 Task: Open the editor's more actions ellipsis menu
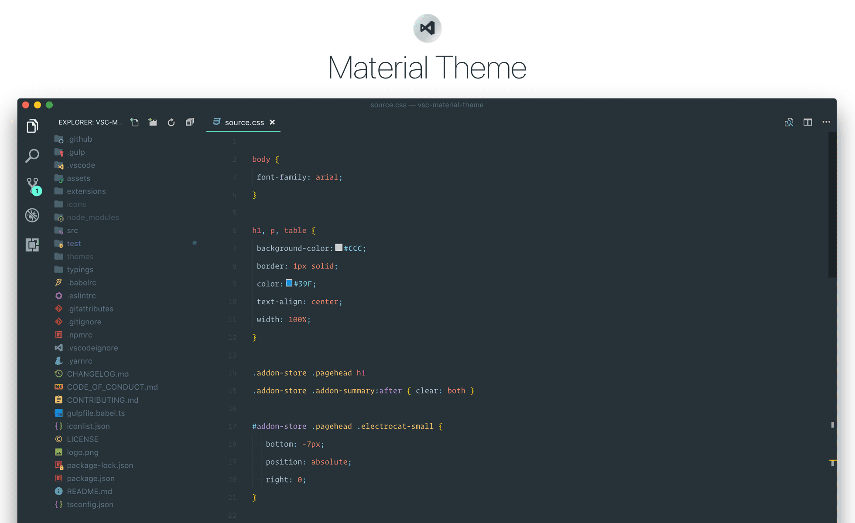pyautogui.click(x=826, y=122)
